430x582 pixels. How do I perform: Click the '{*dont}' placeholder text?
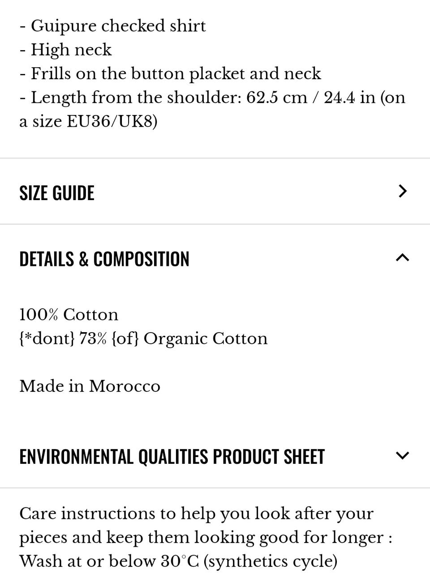click(x=47, y=338)
